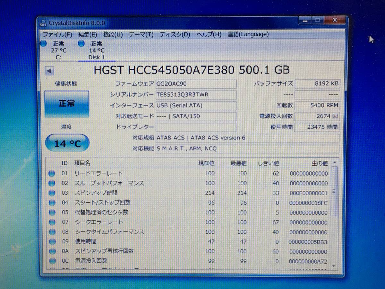
Task: Click the empty ドライブレター field
Action: tap(196, 127)
